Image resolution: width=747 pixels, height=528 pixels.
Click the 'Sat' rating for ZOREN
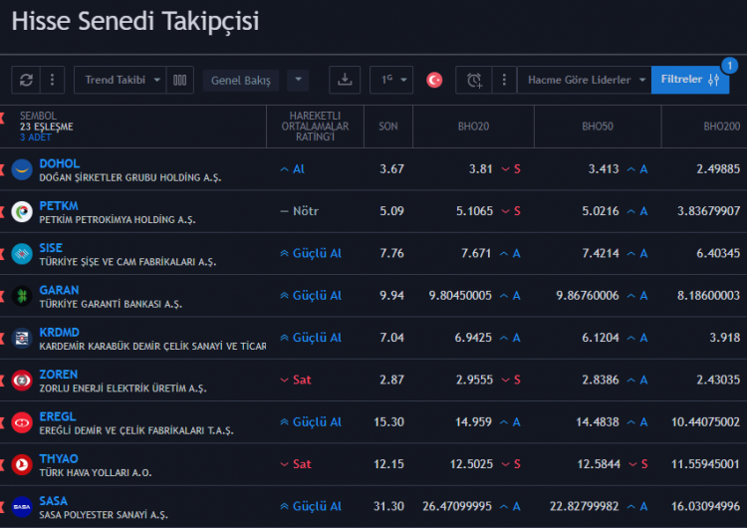coord(296,380)
